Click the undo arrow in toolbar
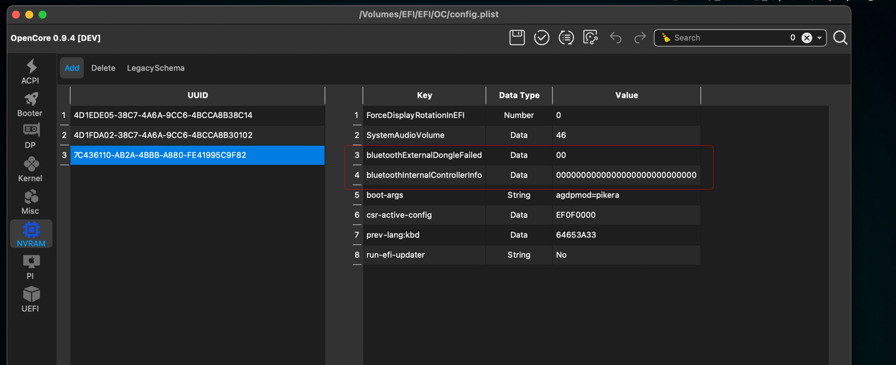Image resolution: width=896 pixels, height=365 pixels. point(616,38)
